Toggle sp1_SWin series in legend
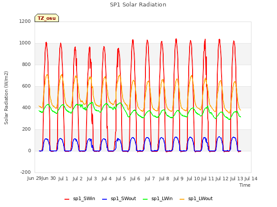The height and width of the screenshot is (207, 277). (80, 199)
